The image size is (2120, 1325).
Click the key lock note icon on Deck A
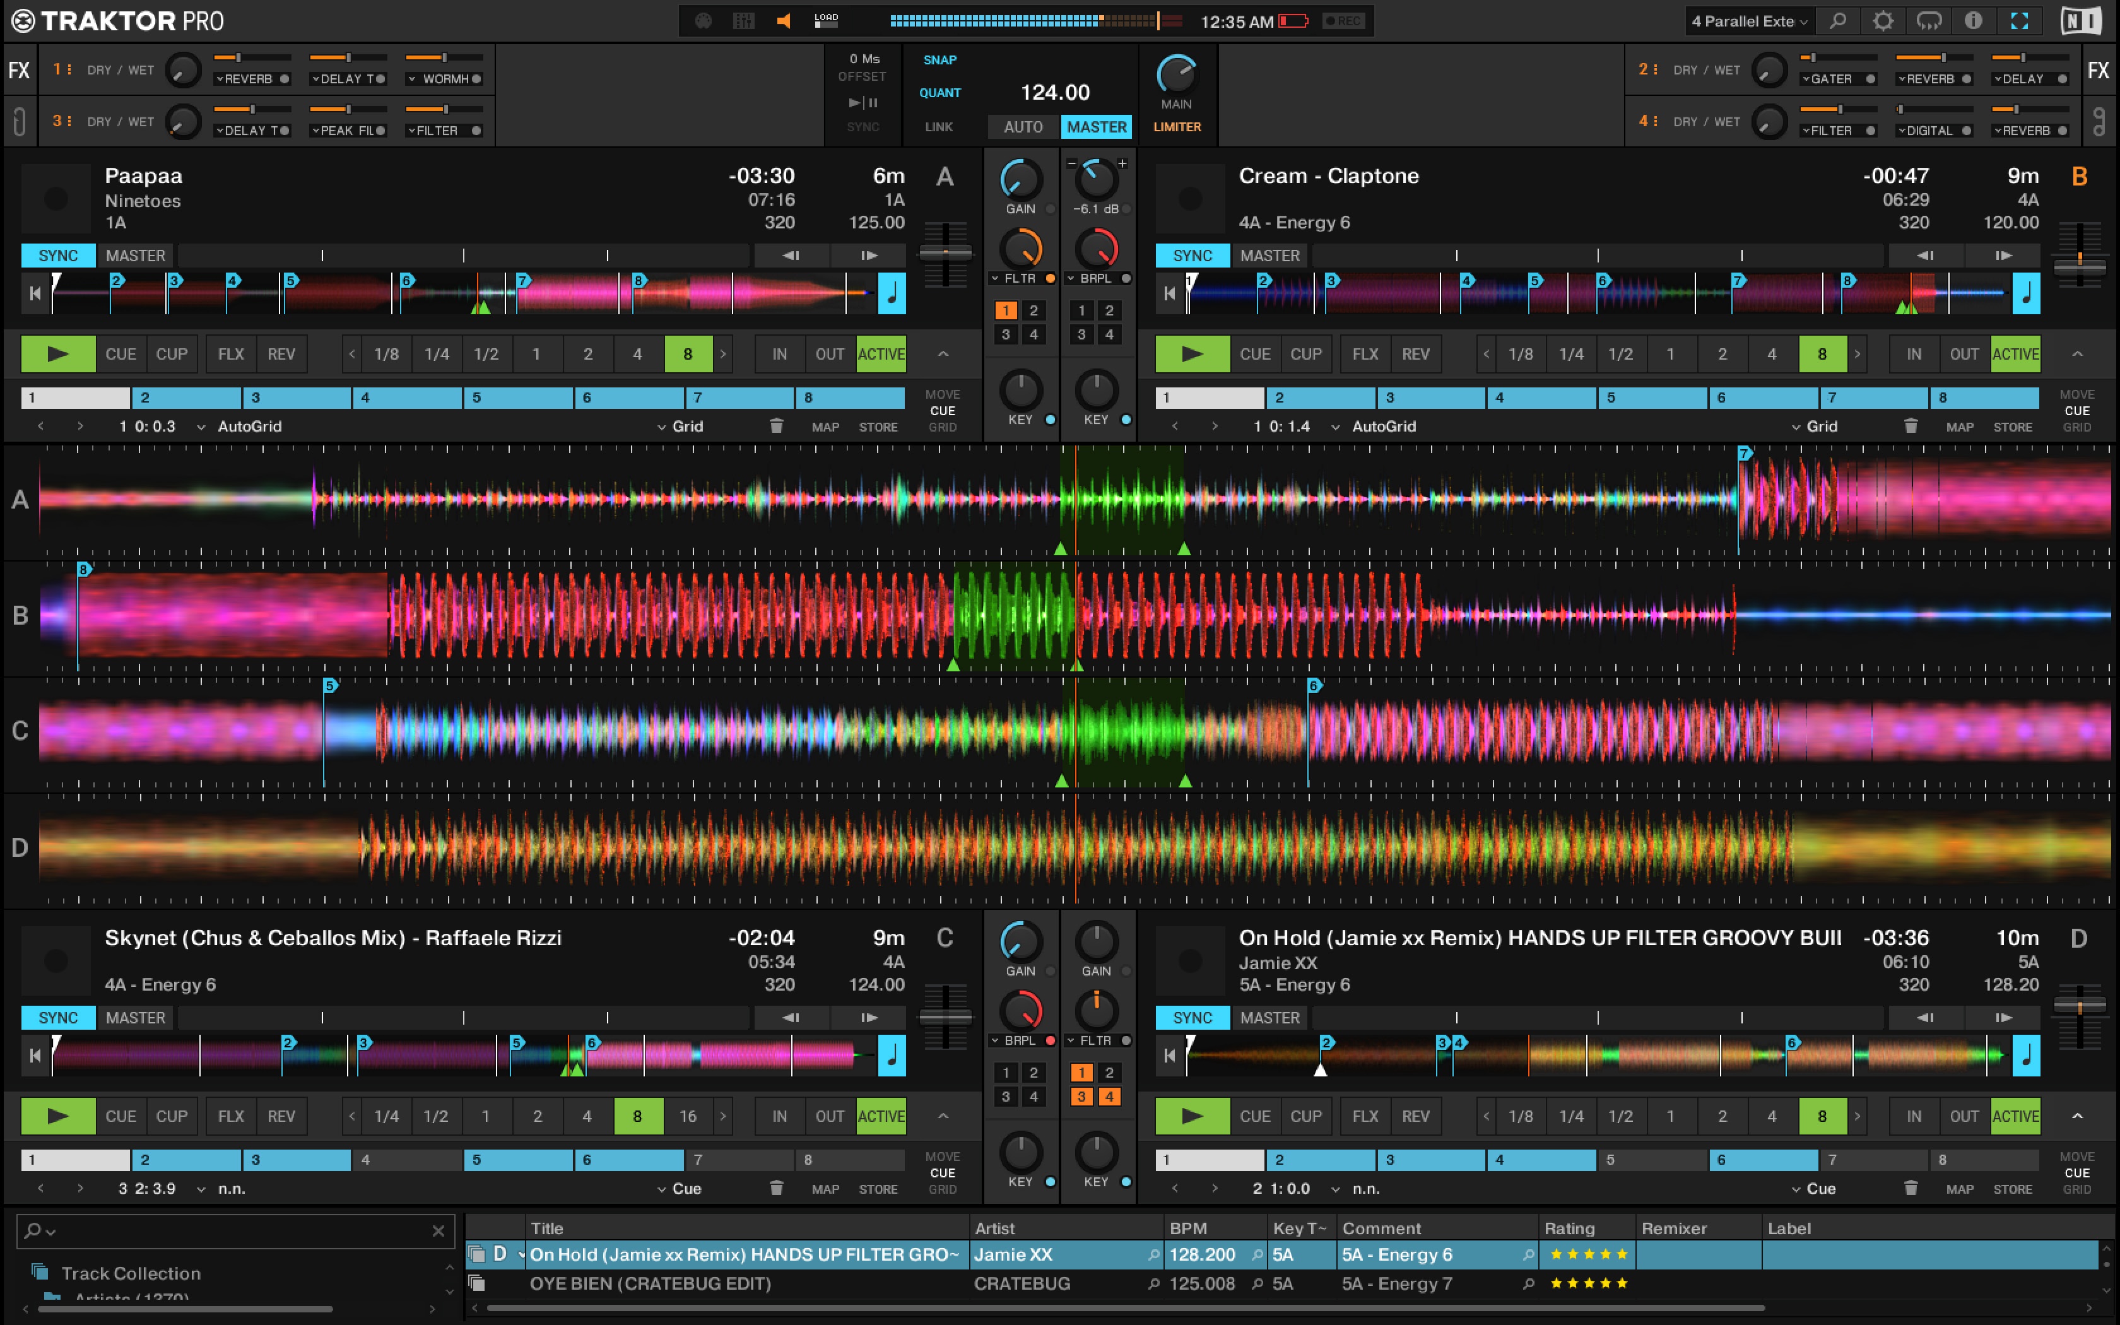pyautogui.click(x=892, y=293)
